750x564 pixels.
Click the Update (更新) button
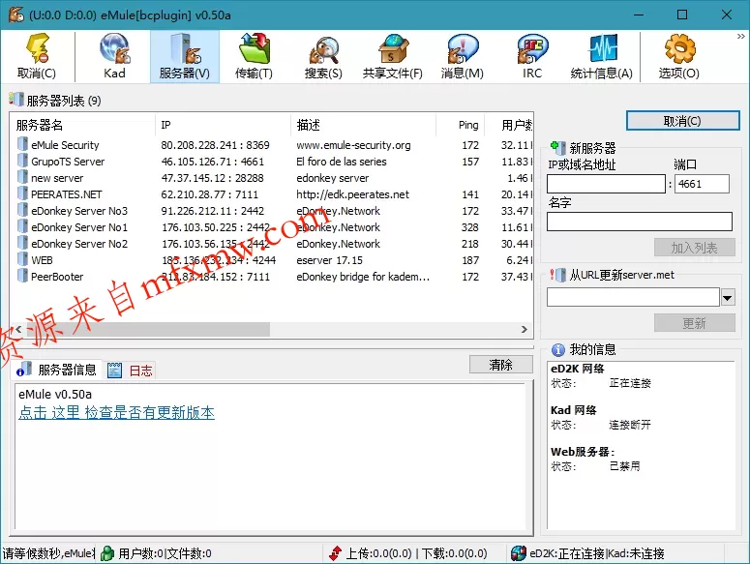point(694,323)
